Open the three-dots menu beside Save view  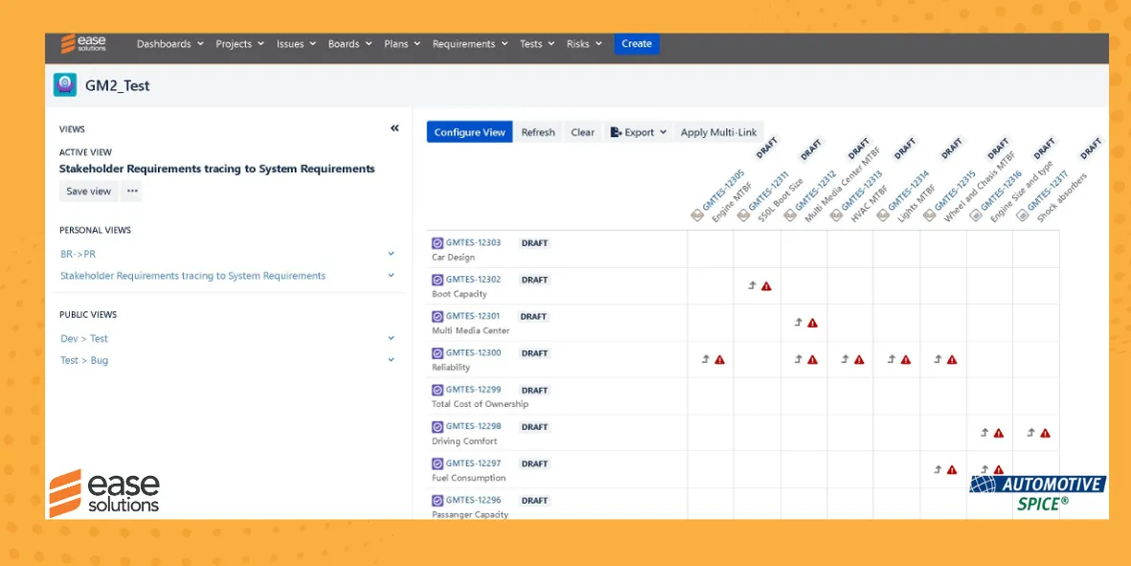point(132,192)
